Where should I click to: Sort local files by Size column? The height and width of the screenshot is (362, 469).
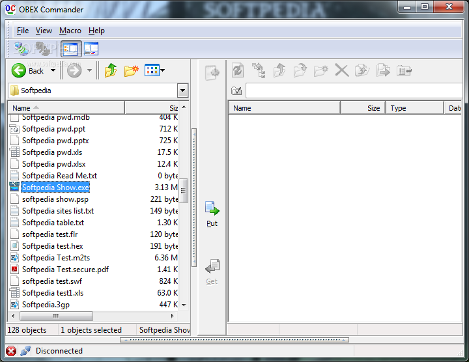(152, 108)
